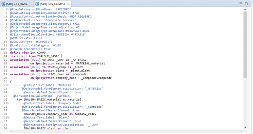Click '@Search.searchable: true' on line 12
This screenshot has width=253, height=134.
pos(30,49)
